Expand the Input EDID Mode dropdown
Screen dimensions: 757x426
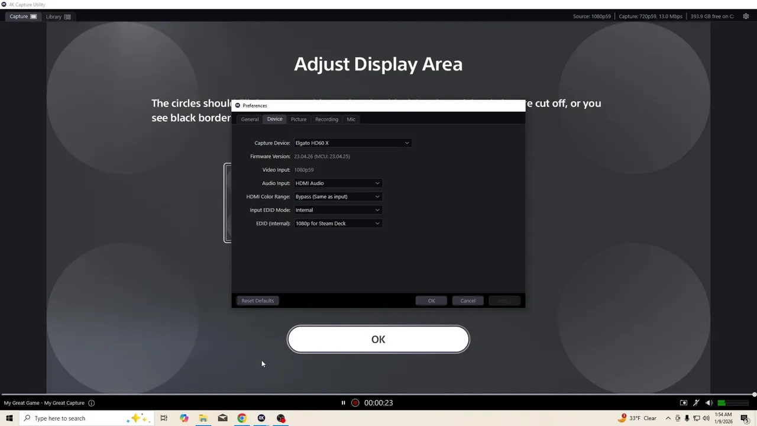pos(338,210)
